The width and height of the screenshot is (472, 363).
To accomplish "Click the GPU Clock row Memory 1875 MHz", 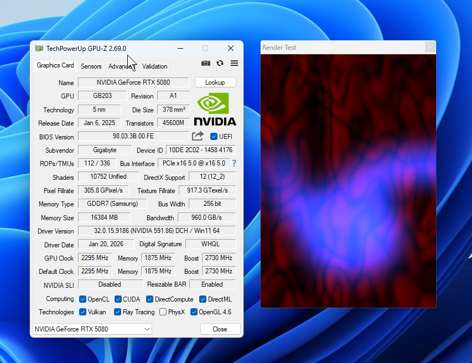I will 158,258.
